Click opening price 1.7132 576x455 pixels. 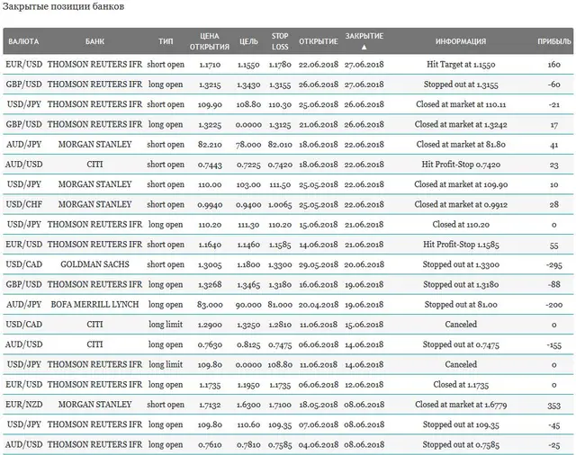click(210, 405)
